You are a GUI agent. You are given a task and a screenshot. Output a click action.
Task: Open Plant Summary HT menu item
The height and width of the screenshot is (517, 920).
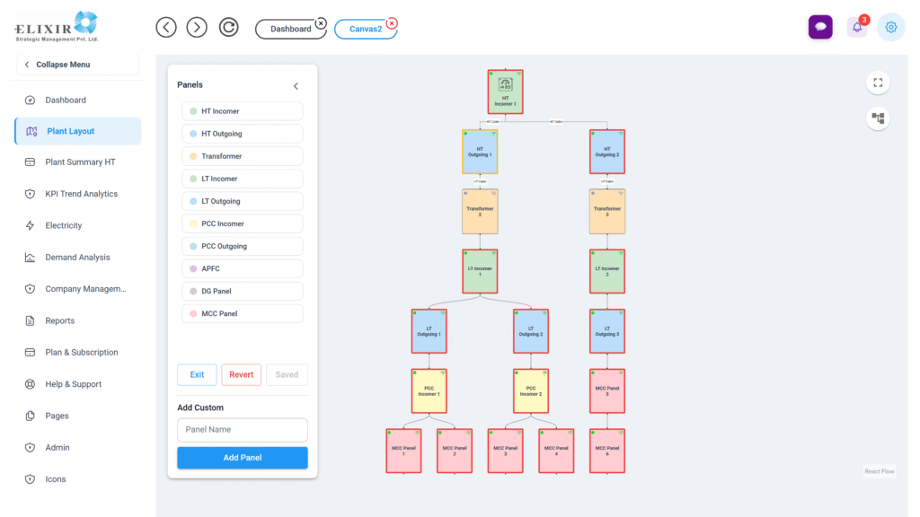coord(80,162)
